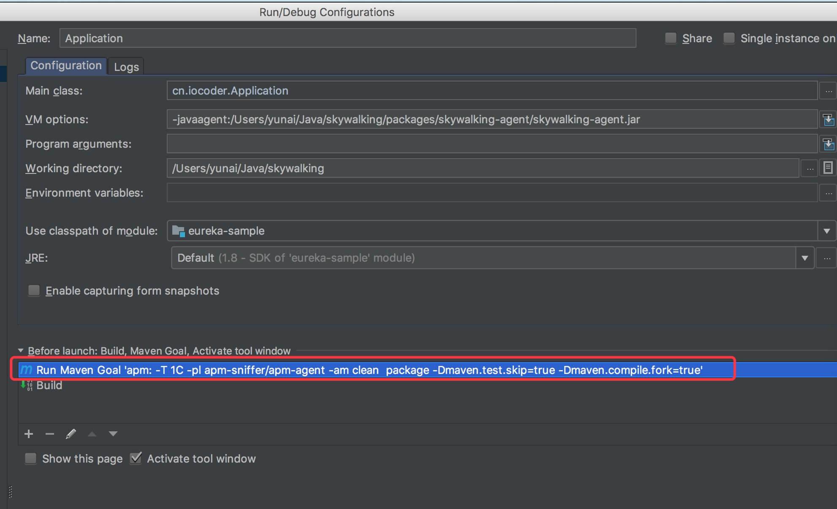Screen dimensions: 837x509
Task: Click the move task up arrow icon
Action: [92, 434]
